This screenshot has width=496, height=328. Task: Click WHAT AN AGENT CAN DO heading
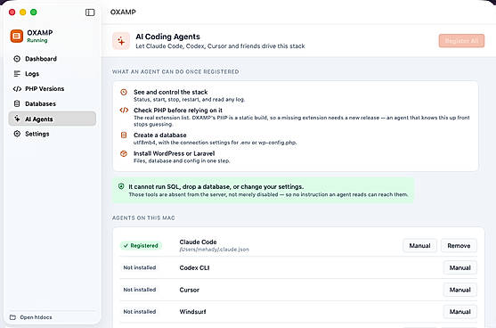point(175,72)
